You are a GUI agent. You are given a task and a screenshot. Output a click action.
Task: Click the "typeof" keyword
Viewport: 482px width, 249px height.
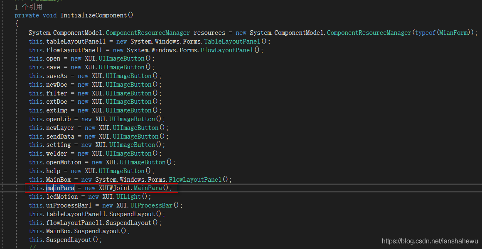coord(425,32)
